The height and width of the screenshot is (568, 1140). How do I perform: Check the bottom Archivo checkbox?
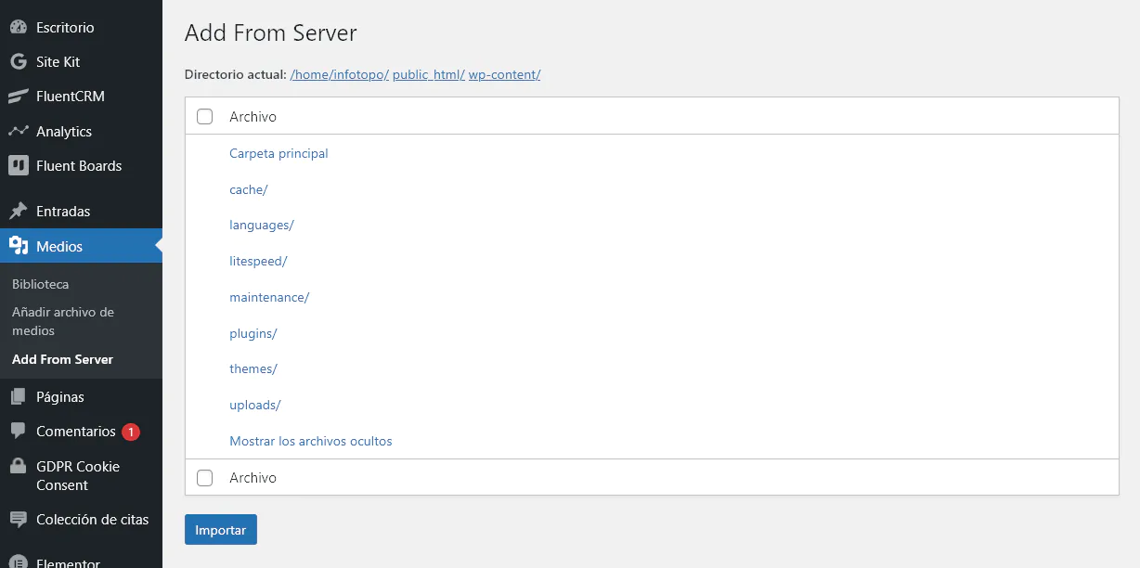click(x=205, y=477)
